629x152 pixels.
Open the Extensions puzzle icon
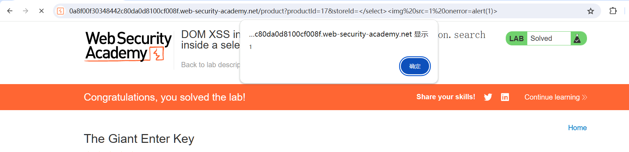pyautogui.click(x=613, y=11)
